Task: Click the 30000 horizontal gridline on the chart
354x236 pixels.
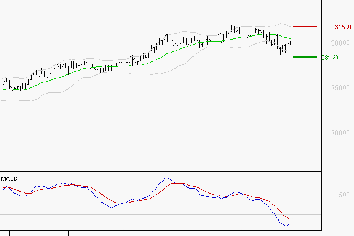Action: 147,40
